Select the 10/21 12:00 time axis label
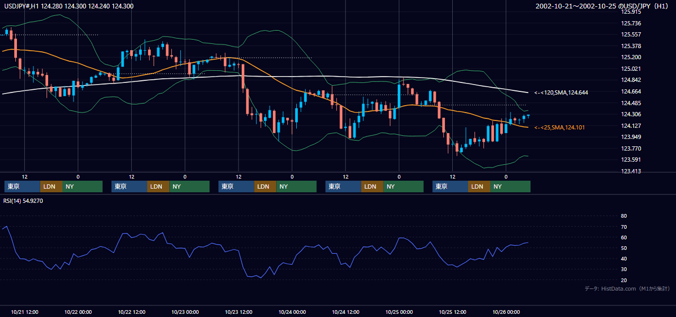 pyautogui.click(x=24, y=312)
